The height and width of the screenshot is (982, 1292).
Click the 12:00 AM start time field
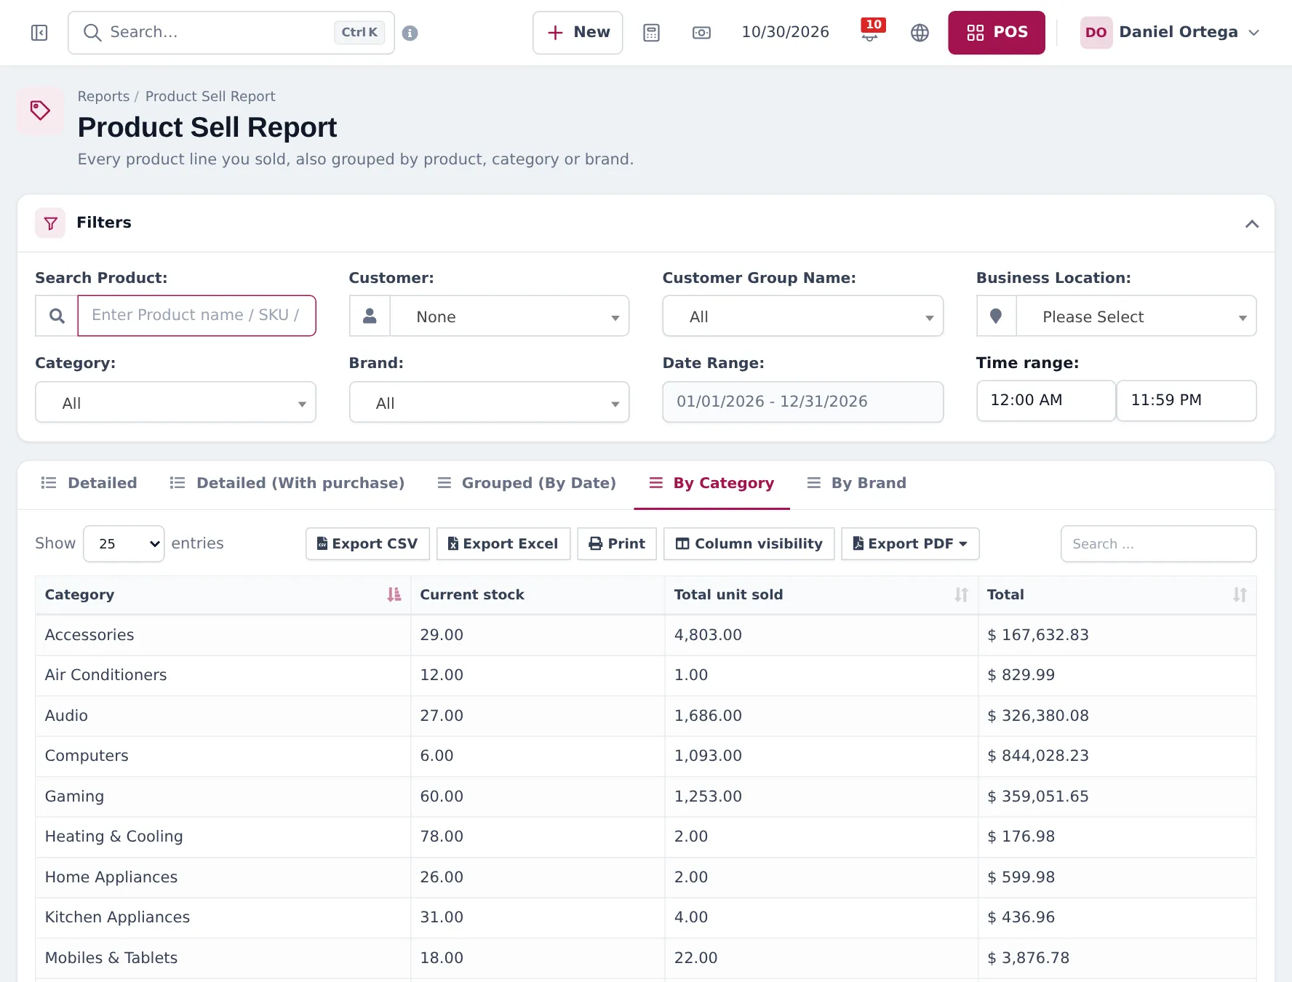pyautogui.click(x=1045, y=401)
